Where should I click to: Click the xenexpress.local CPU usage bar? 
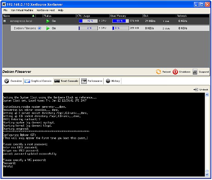point(88,21)
